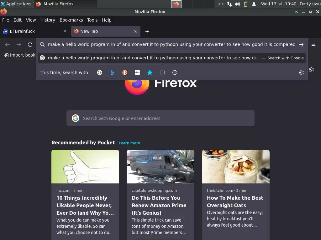The width and height of the screenshot is (321, 240).
Task: Select Mozilla Firefox taskbar window button
Action: click(66, 4)
